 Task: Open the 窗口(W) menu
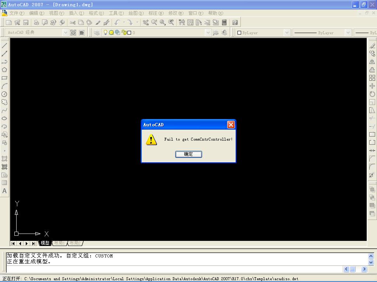196,13
